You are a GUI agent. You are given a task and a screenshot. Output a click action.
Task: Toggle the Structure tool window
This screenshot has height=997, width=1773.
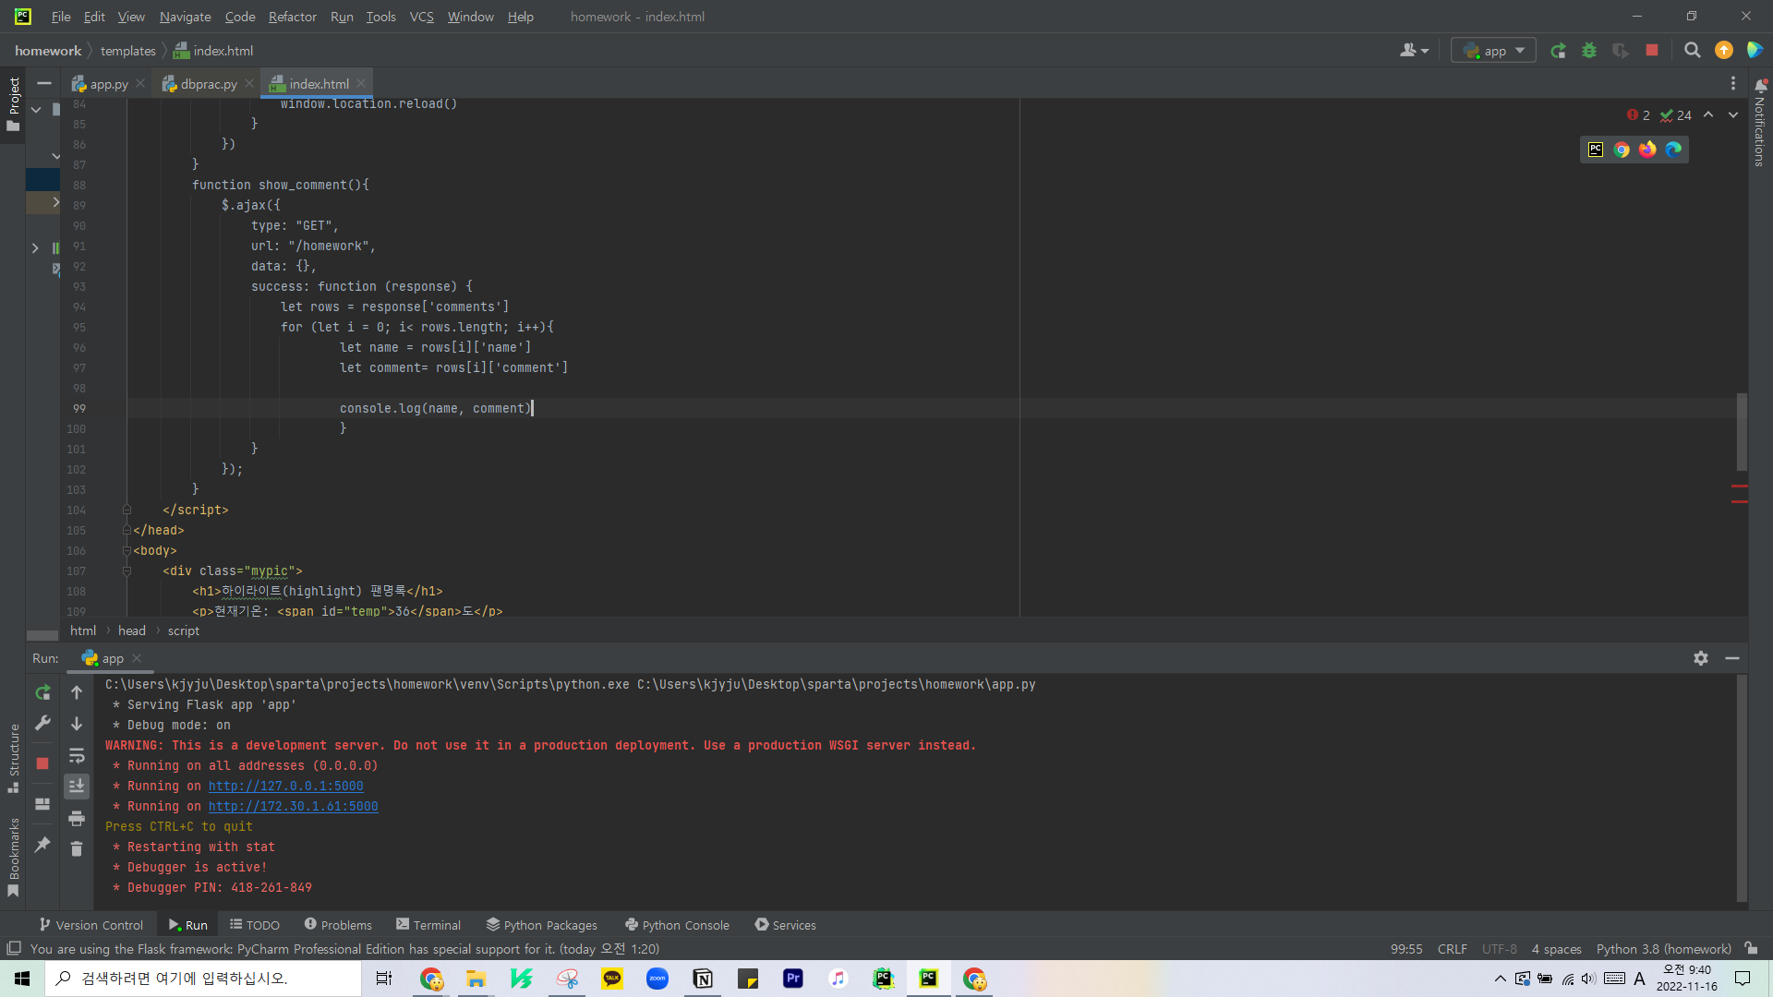tap(14, 758)
